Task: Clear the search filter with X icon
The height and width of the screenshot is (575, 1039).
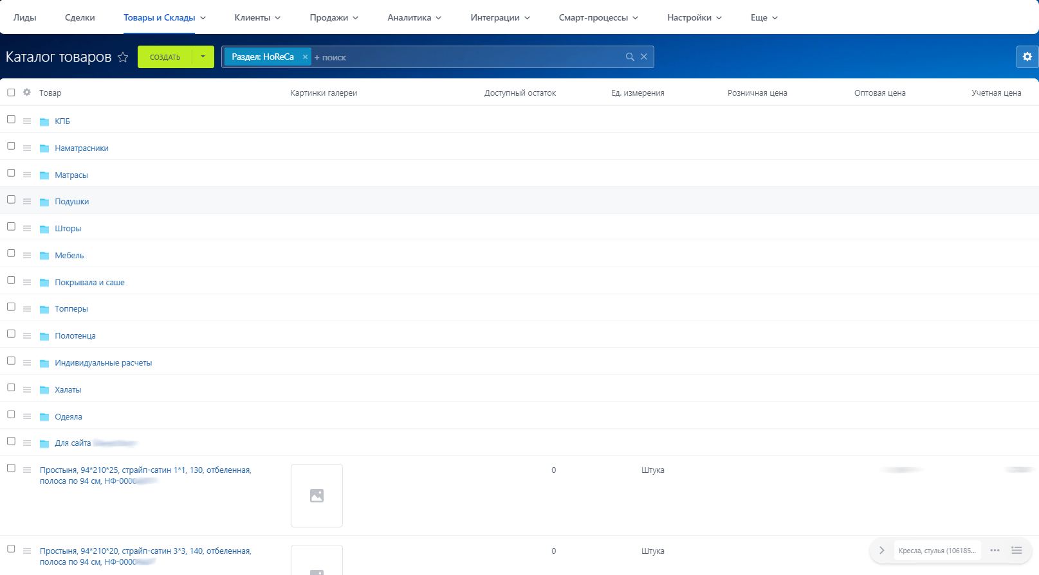Action: 644,57
